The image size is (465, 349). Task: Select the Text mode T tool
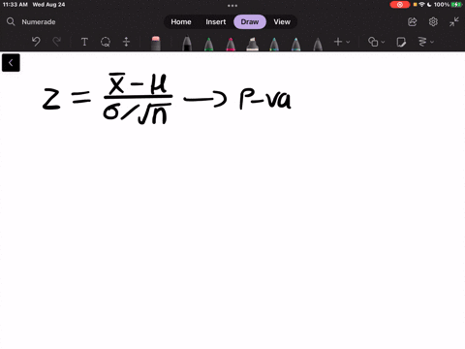(84, 42)
